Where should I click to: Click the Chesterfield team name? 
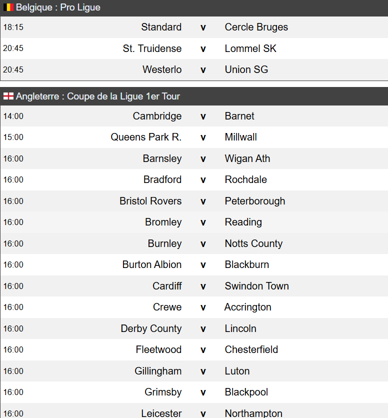click(251, 349)
